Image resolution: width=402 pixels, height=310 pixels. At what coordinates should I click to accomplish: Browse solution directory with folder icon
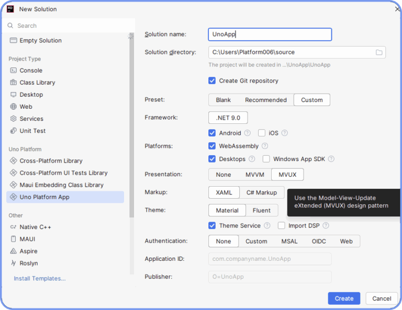coord(379,52)
